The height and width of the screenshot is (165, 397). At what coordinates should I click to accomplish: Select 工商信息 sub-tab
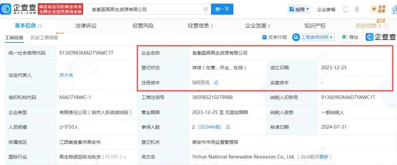(x=14, y=38)
